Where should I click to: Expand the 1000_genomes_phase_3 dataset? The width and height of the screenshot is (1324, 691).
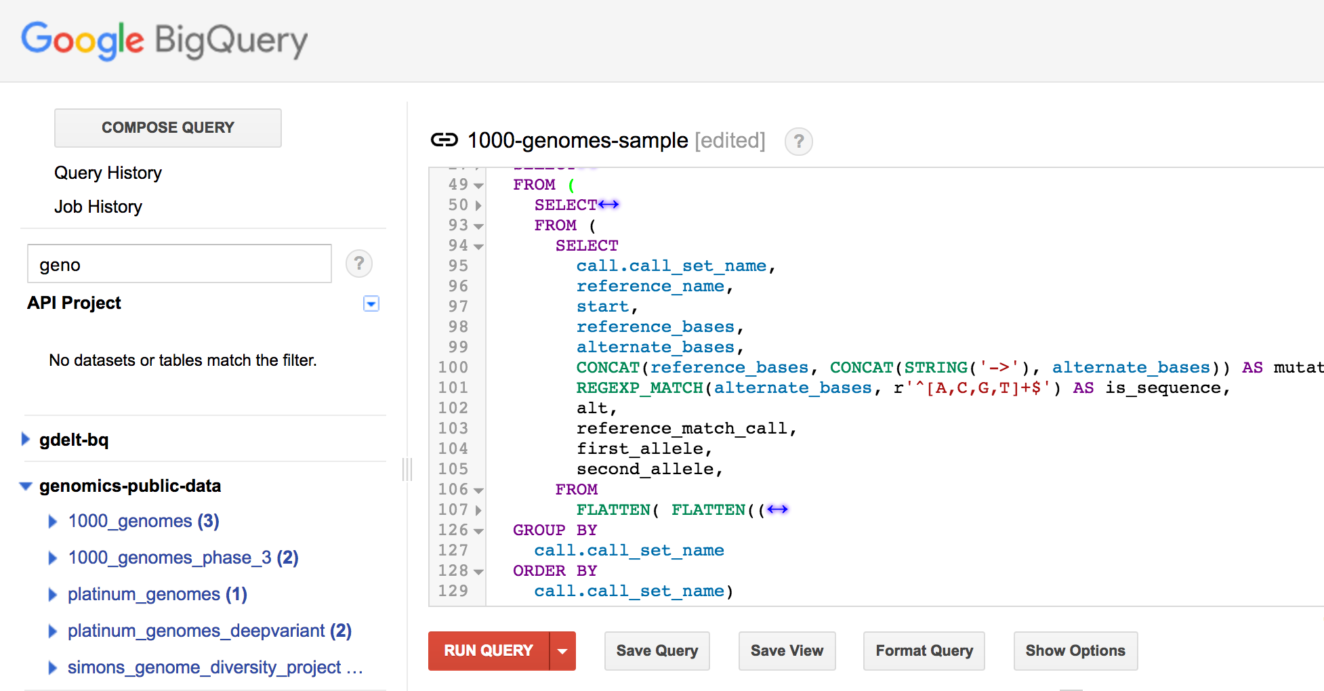point(53,558)
